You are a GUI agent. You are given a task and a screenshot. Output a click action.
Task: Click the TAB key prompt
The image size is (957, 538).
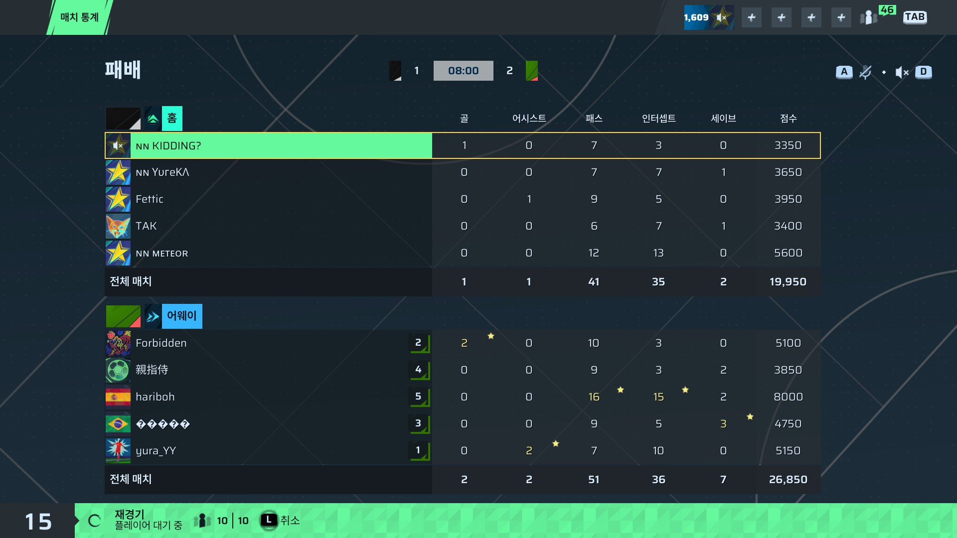click(x=915, y=17)
